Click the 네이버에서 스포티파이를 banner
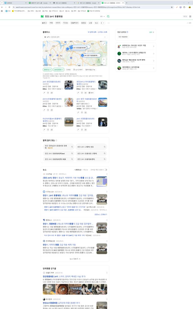The image size is (193, 309). (x=136, y=68)
